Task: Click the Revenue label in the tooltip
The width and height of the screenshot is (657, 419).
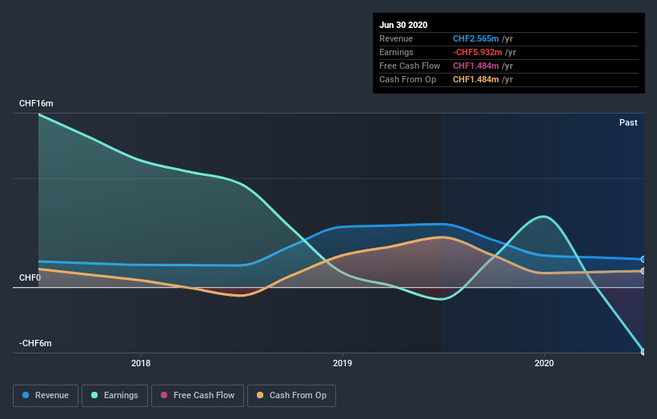Action: point(396,38)
